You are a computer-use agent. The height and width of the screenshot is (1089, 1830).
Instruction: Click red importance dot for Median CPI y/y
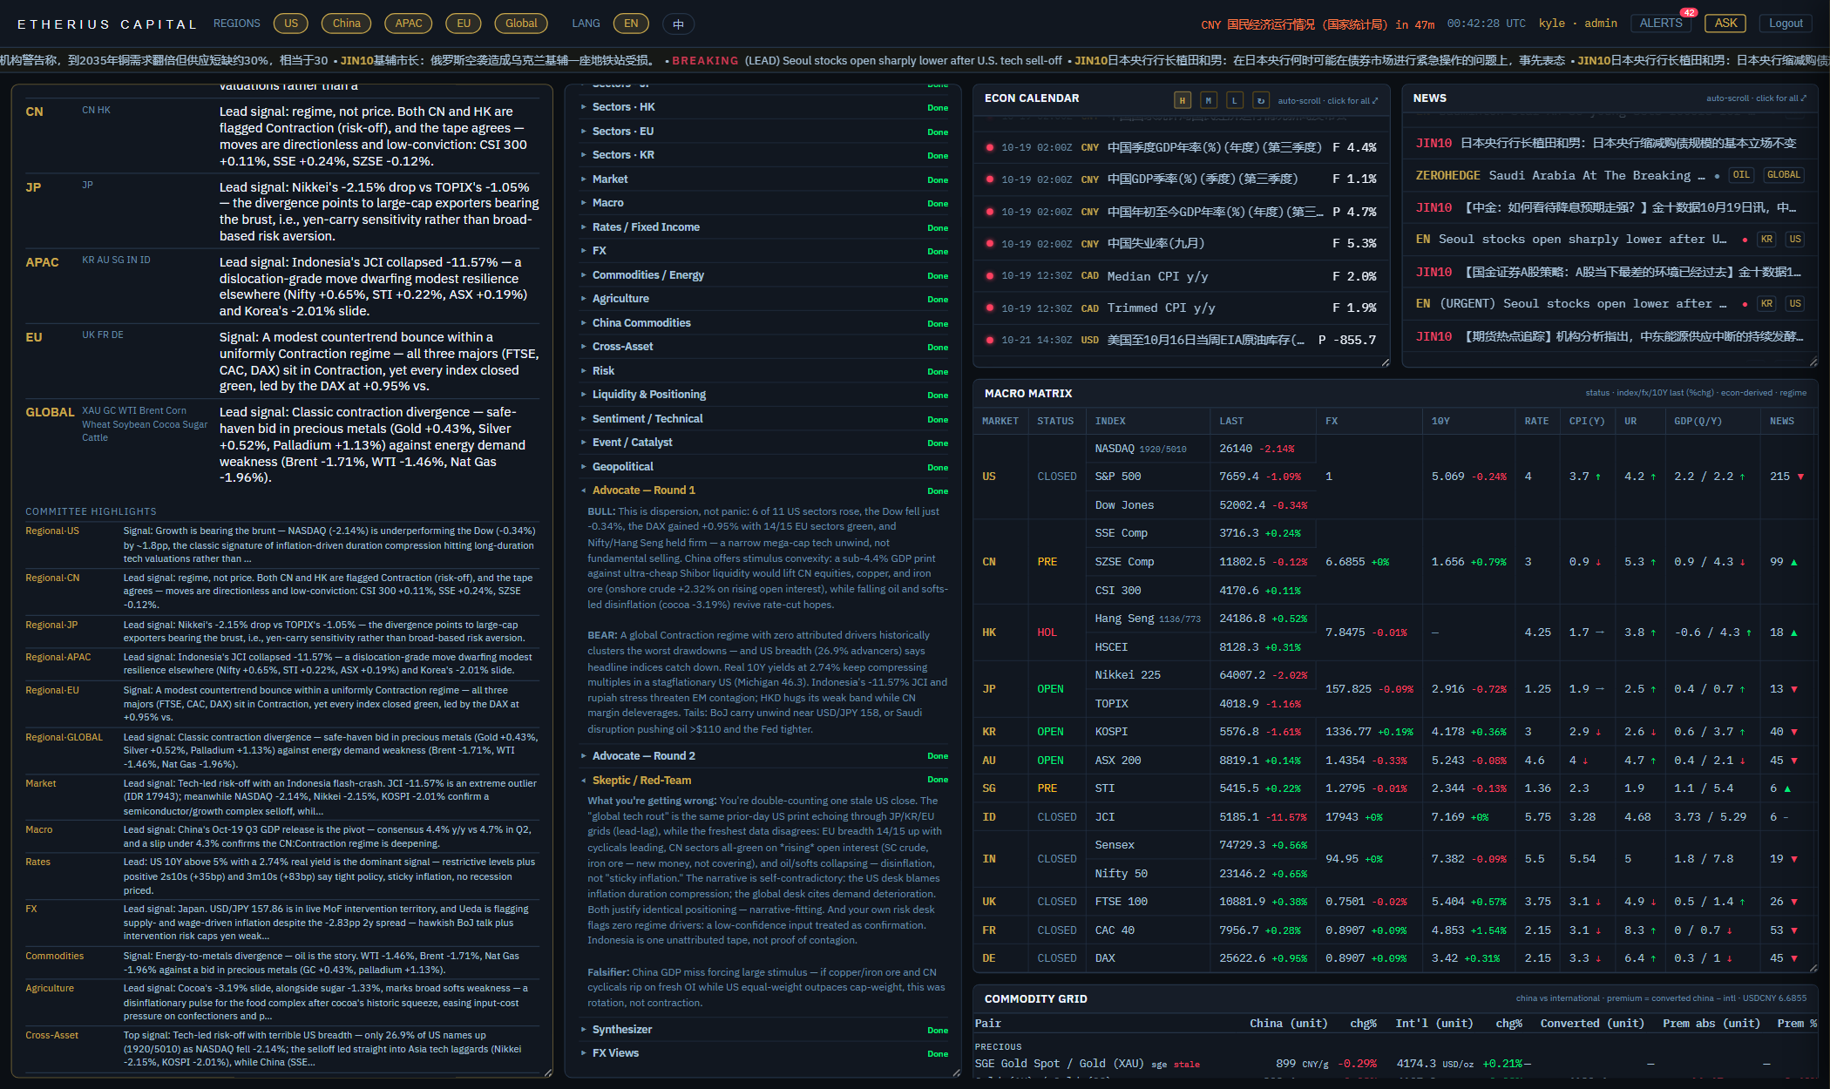pos(989,276)
